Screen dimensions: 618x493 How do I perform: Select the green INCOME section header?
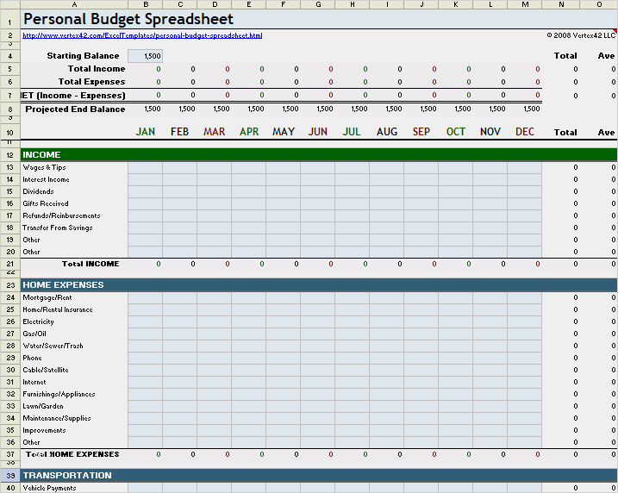317,155
